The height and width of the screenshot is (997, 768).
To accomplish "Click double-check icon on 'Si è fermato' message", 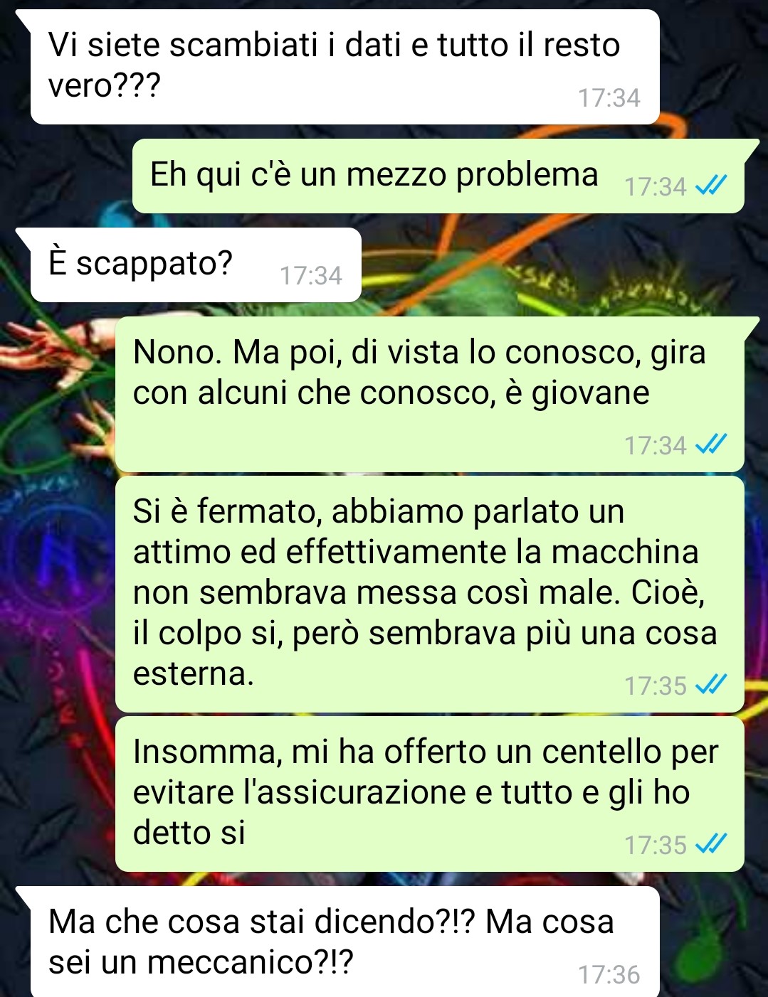I will 710,686.
